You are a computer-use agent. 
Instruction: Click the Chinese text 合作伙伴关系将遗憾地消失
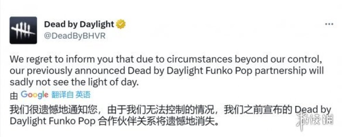pos(158,121)
